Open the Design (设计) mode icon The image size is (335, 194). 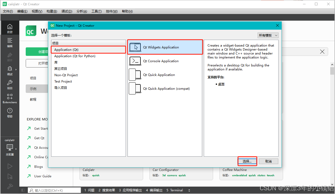pos(10,56)
